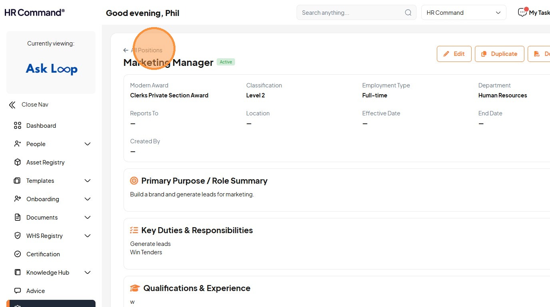
Task: Click the Knowledge Hub book icon
Action: (18, 273)
